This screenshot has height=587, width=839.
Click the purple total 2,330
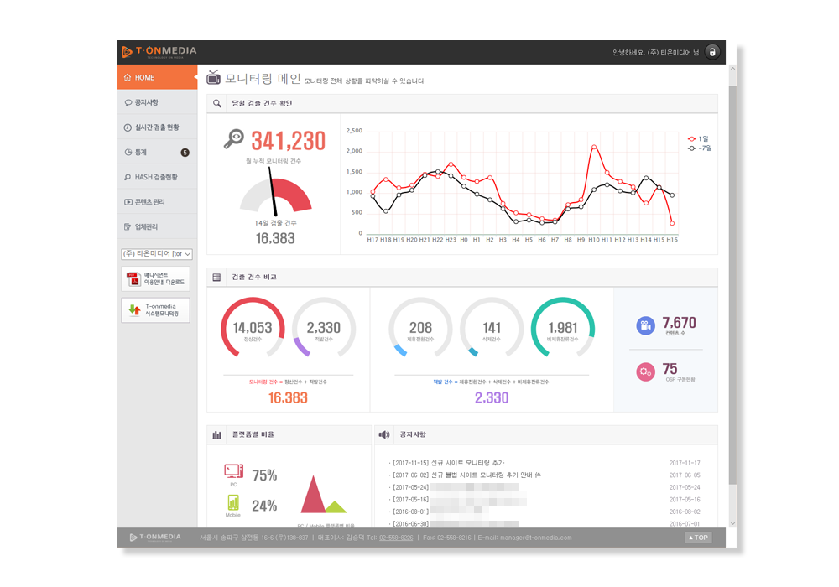tap(492, 397)
